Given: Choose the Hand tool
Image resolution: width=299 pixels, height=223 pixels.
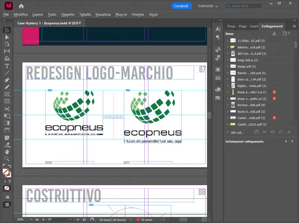Looking at the screenshot, I should (7, 152).
